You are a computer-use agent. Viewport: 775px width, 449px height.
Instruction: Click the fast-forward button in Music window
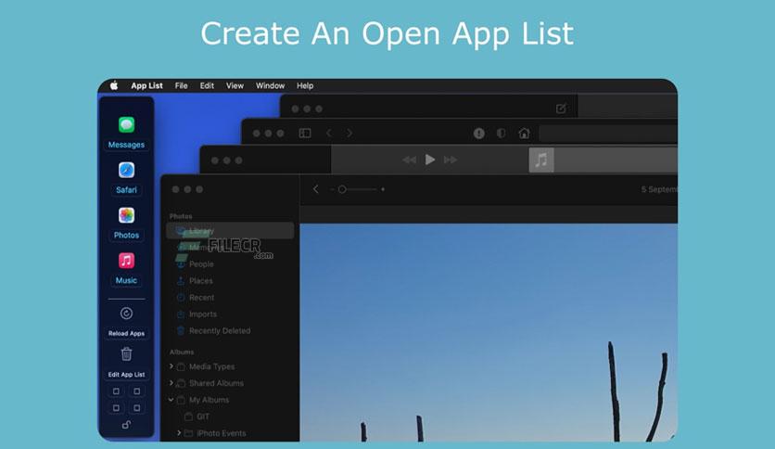point(451,160)
